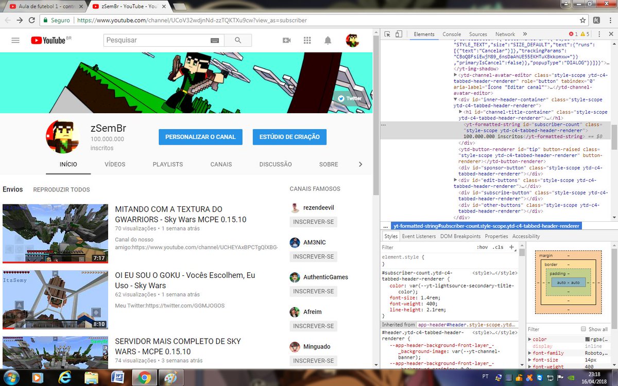Show more channel tabs with the right arrow
This screenshot has height=386, width=618.
click(x=360, y=164)
